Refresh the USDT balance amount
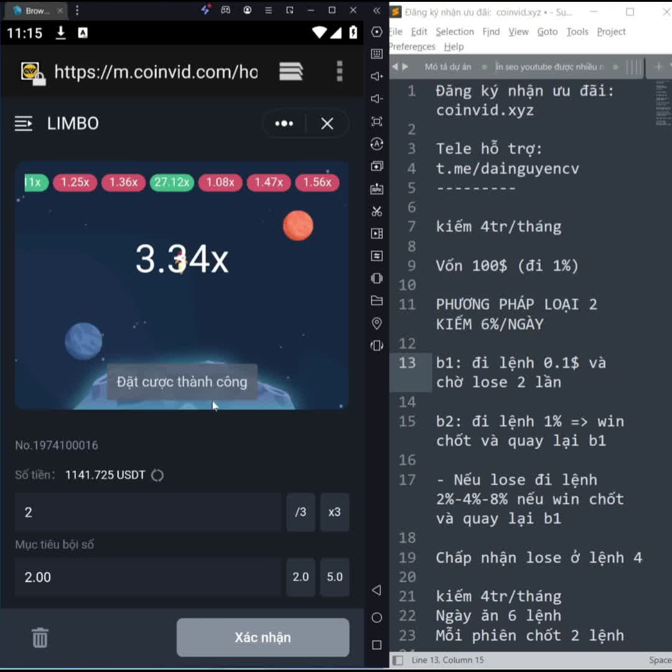Viewport: 672px width, 672px height. 158,475
